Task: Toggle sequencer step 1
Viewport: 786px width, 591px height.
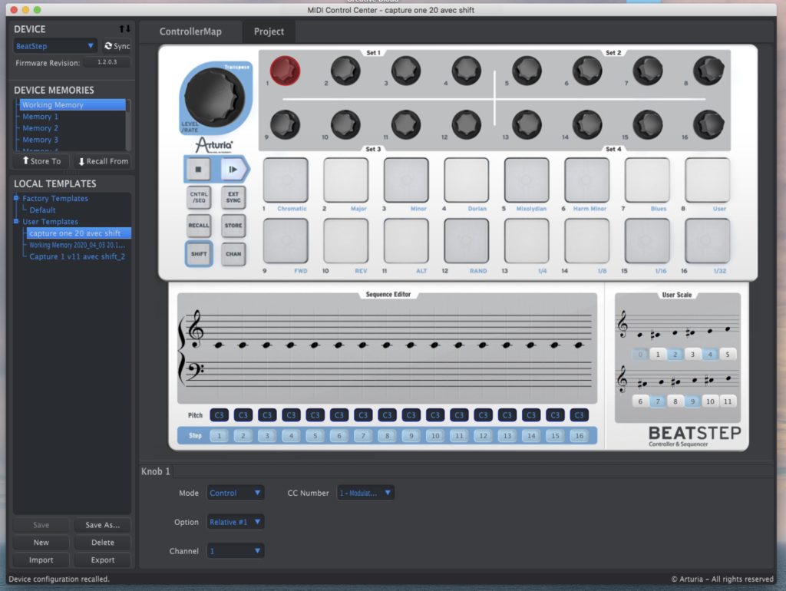Action: (x=219, y=436)
